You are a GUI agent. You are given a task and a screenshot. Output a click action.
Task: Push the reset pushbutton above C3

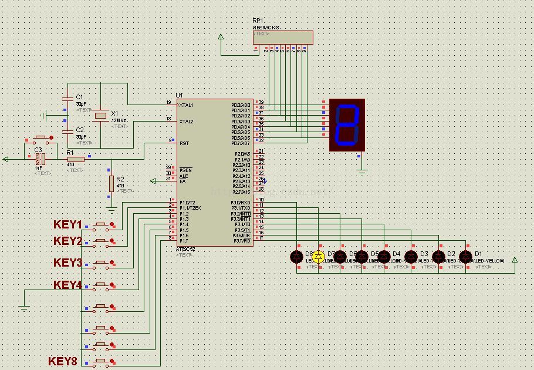[41, 140]
